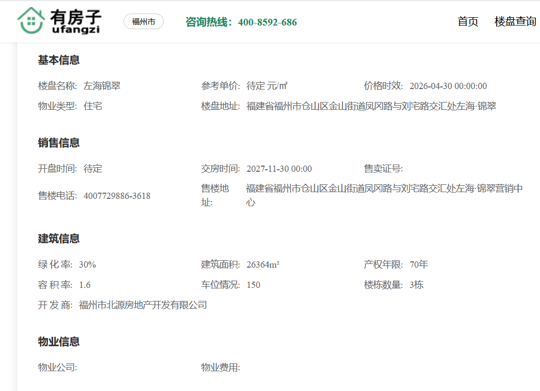Viewport: 540px width, 391px height.
Task: Click the property name 左海锦翠
Action: [x=102, y=86]
